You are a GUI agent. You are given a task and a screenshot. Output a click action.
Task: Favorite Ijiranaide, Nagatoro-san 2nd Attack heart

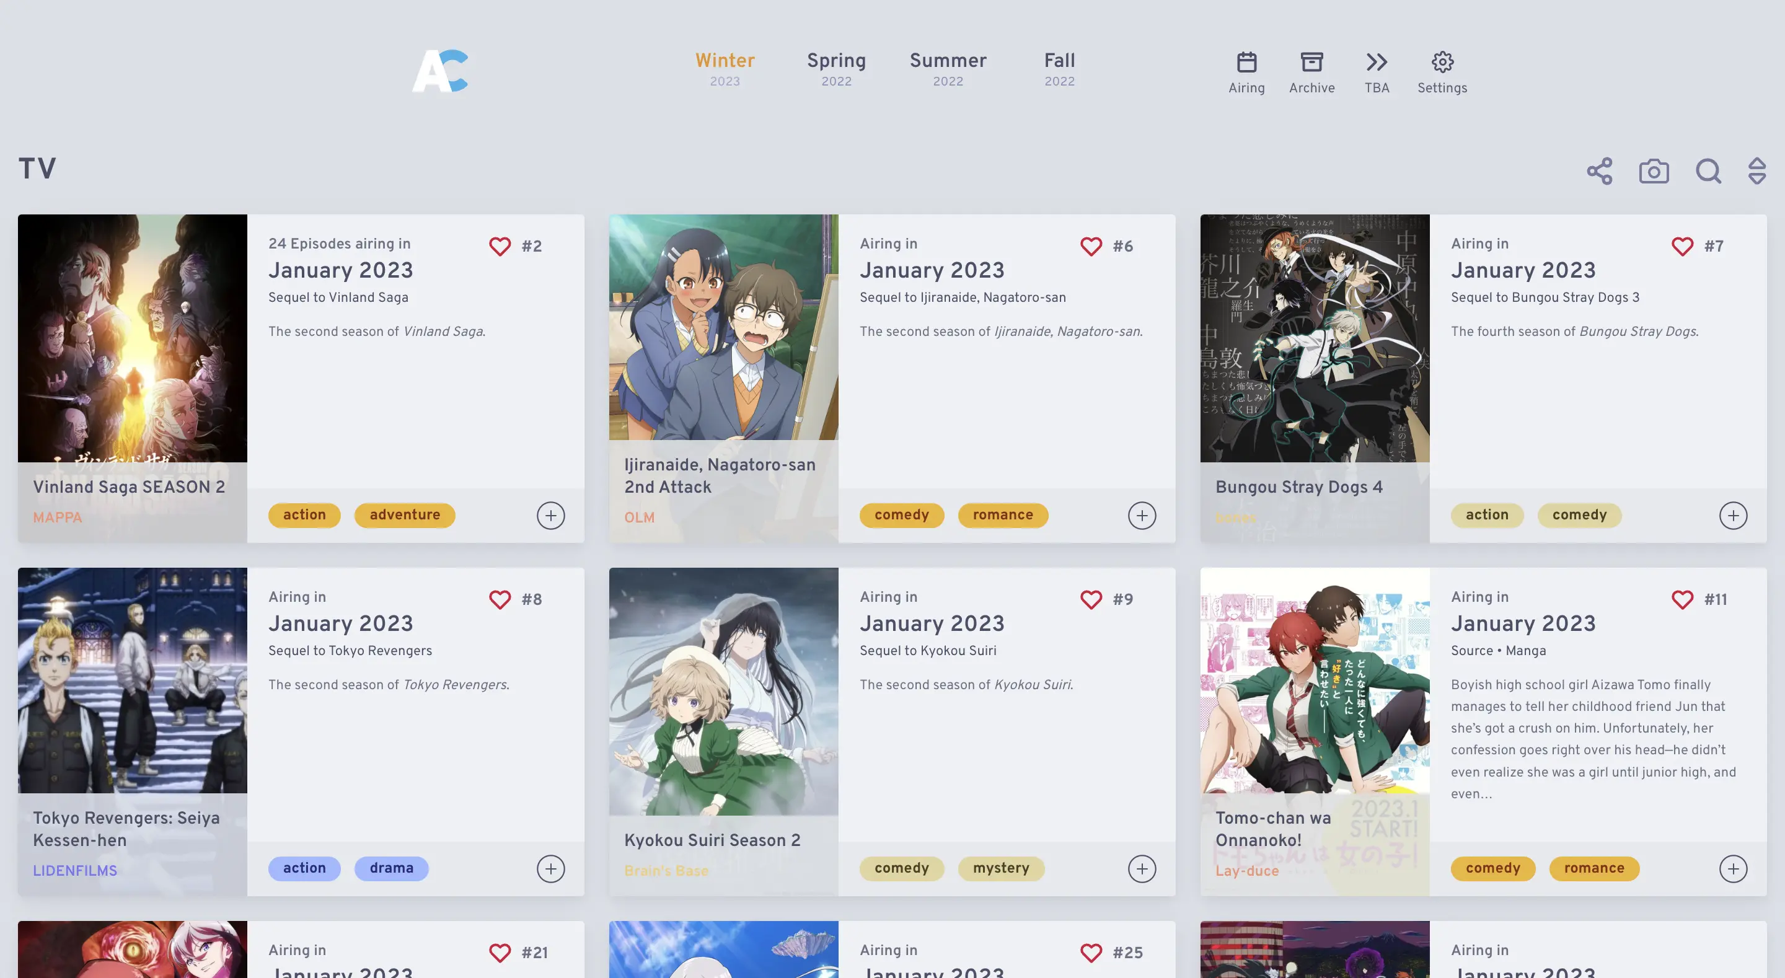pyautogui.click(x=1091, y=246)
